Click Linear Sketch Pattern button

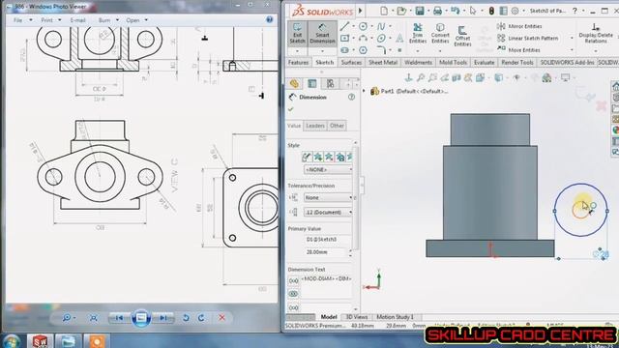[527, 39]
